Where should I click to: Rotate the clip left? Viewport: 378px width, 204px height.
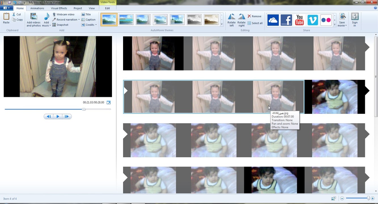tap(231, 20)
